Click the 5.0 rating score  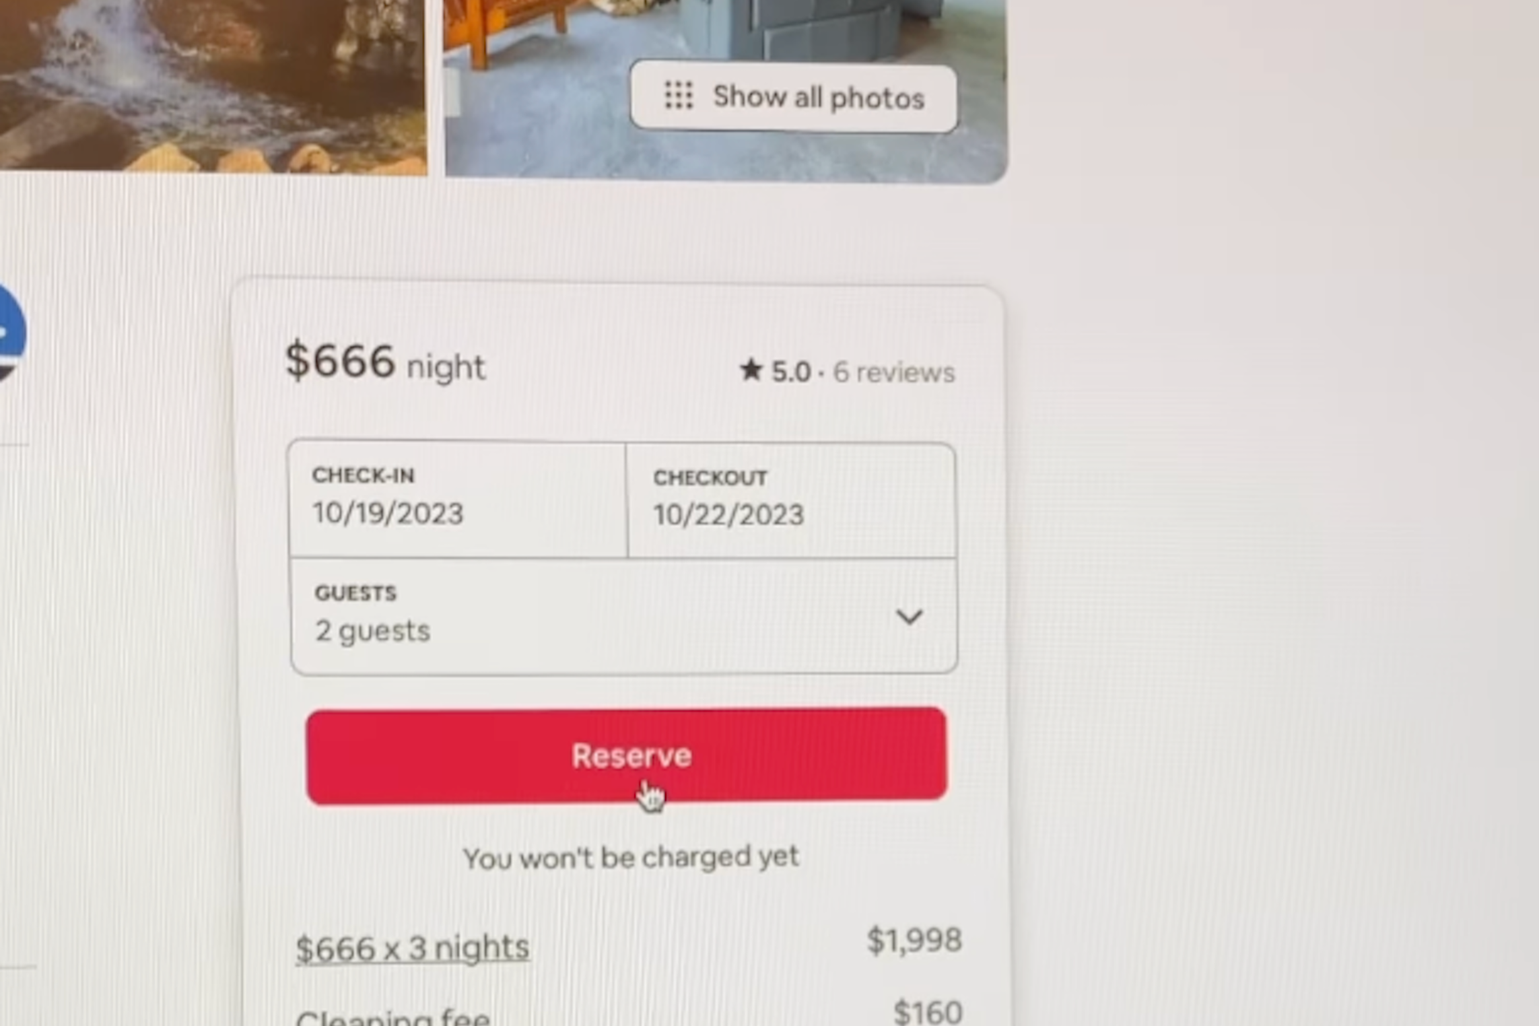pyautogui.click(x=790, y=372)
